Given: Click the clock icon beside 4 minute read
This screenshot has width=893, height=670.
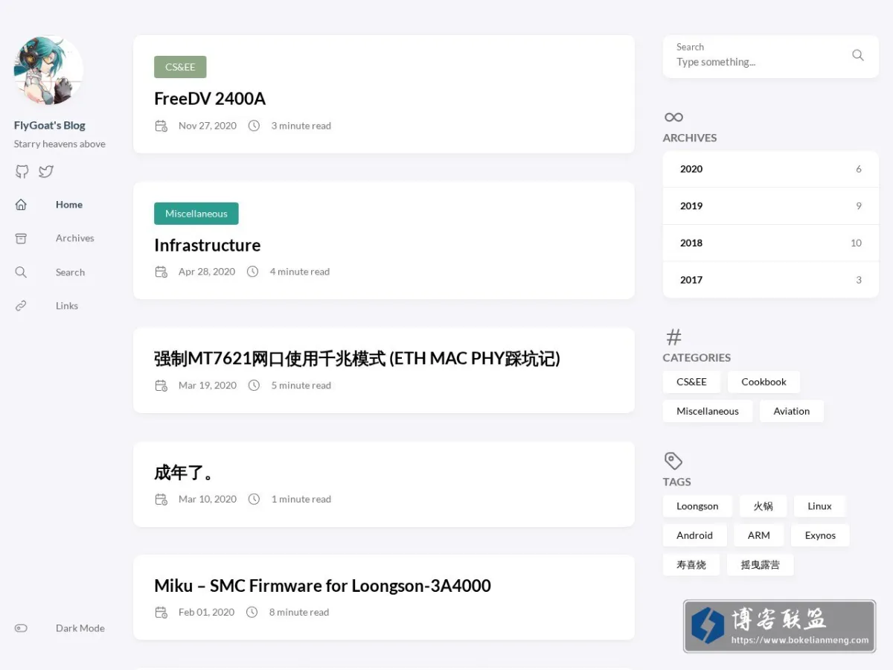Looking at the screenshot, I should click(x=252, y=272).
